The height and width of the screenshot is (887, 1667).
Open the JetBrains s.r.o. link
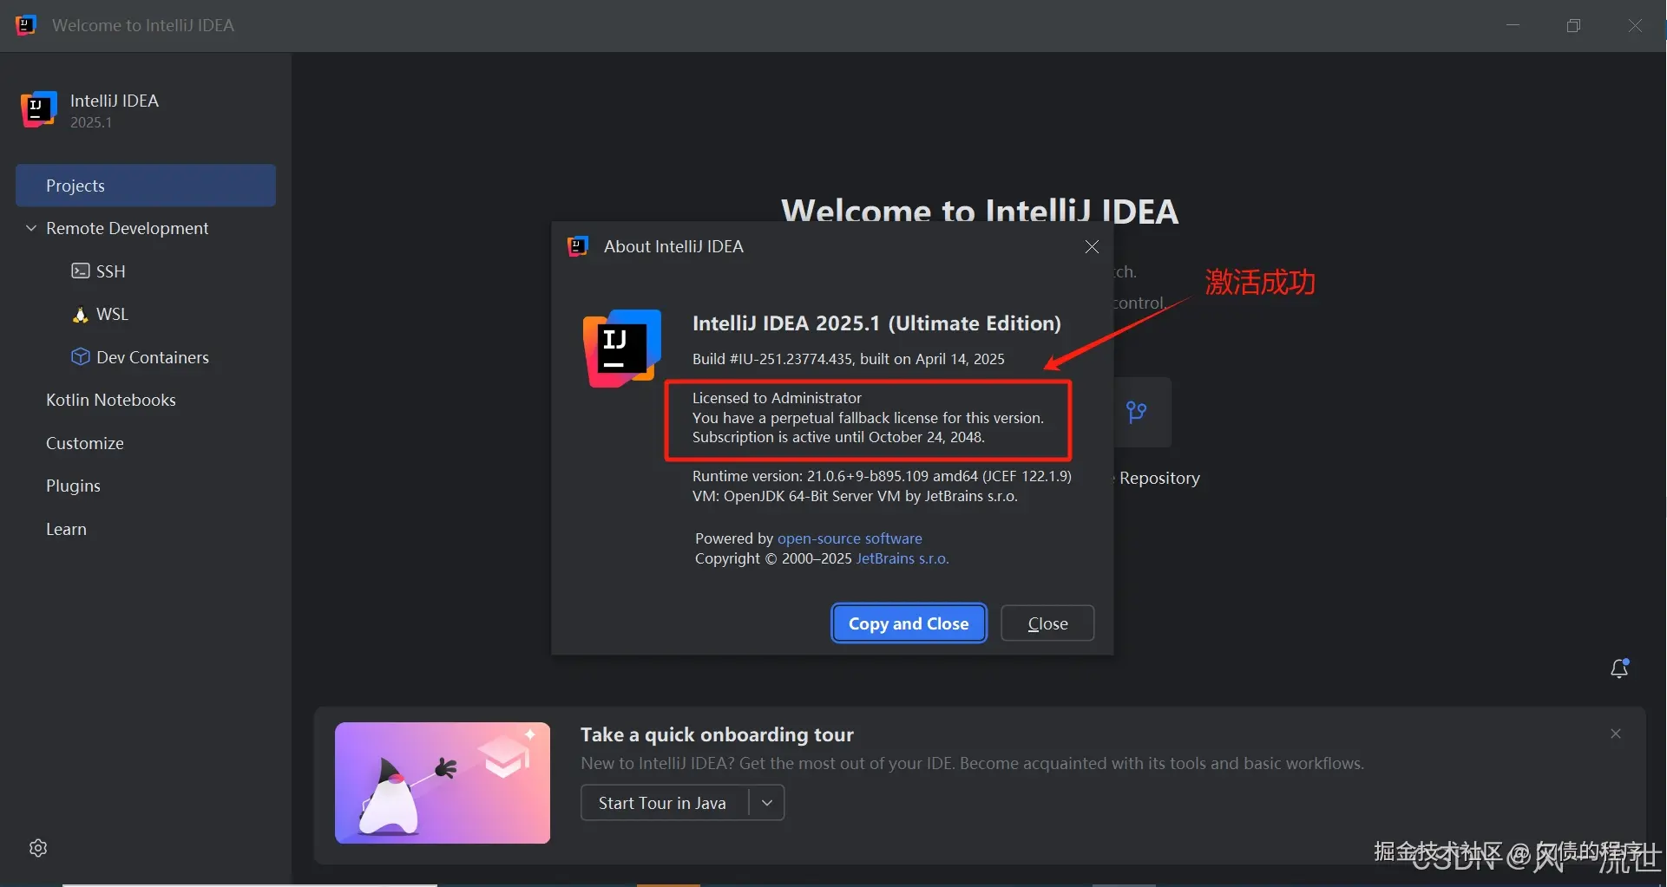point(902,558)
